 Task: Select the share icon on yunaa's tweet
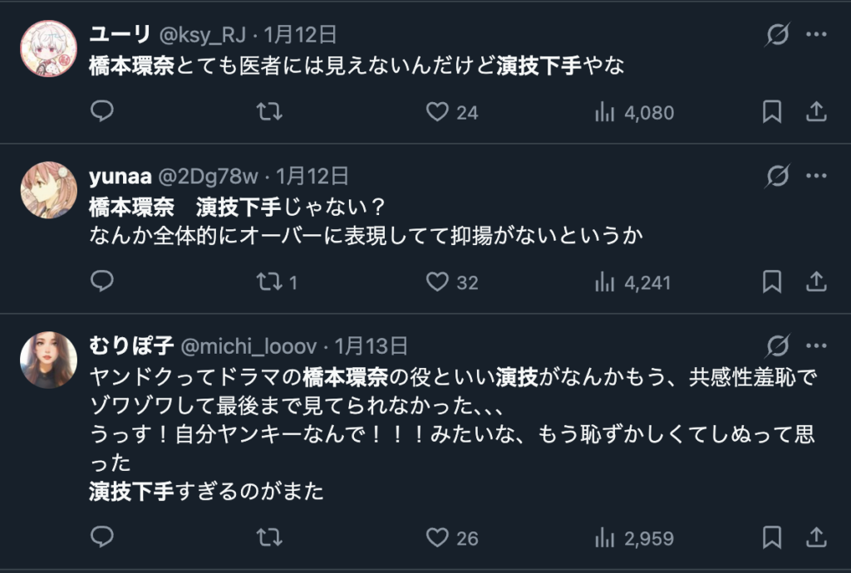[x=814, y=282]
